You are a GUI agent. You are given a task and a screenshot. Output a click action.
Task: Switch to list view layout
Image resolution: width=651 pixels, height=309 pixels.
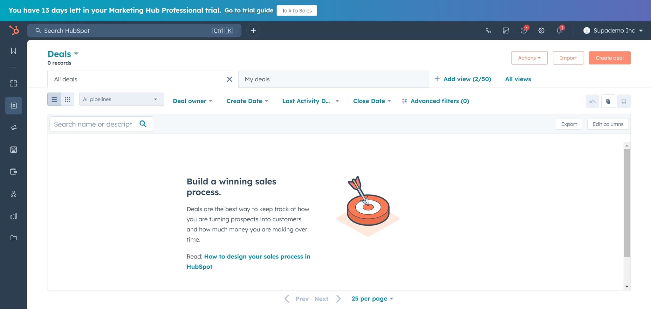[x=54, y=100]
